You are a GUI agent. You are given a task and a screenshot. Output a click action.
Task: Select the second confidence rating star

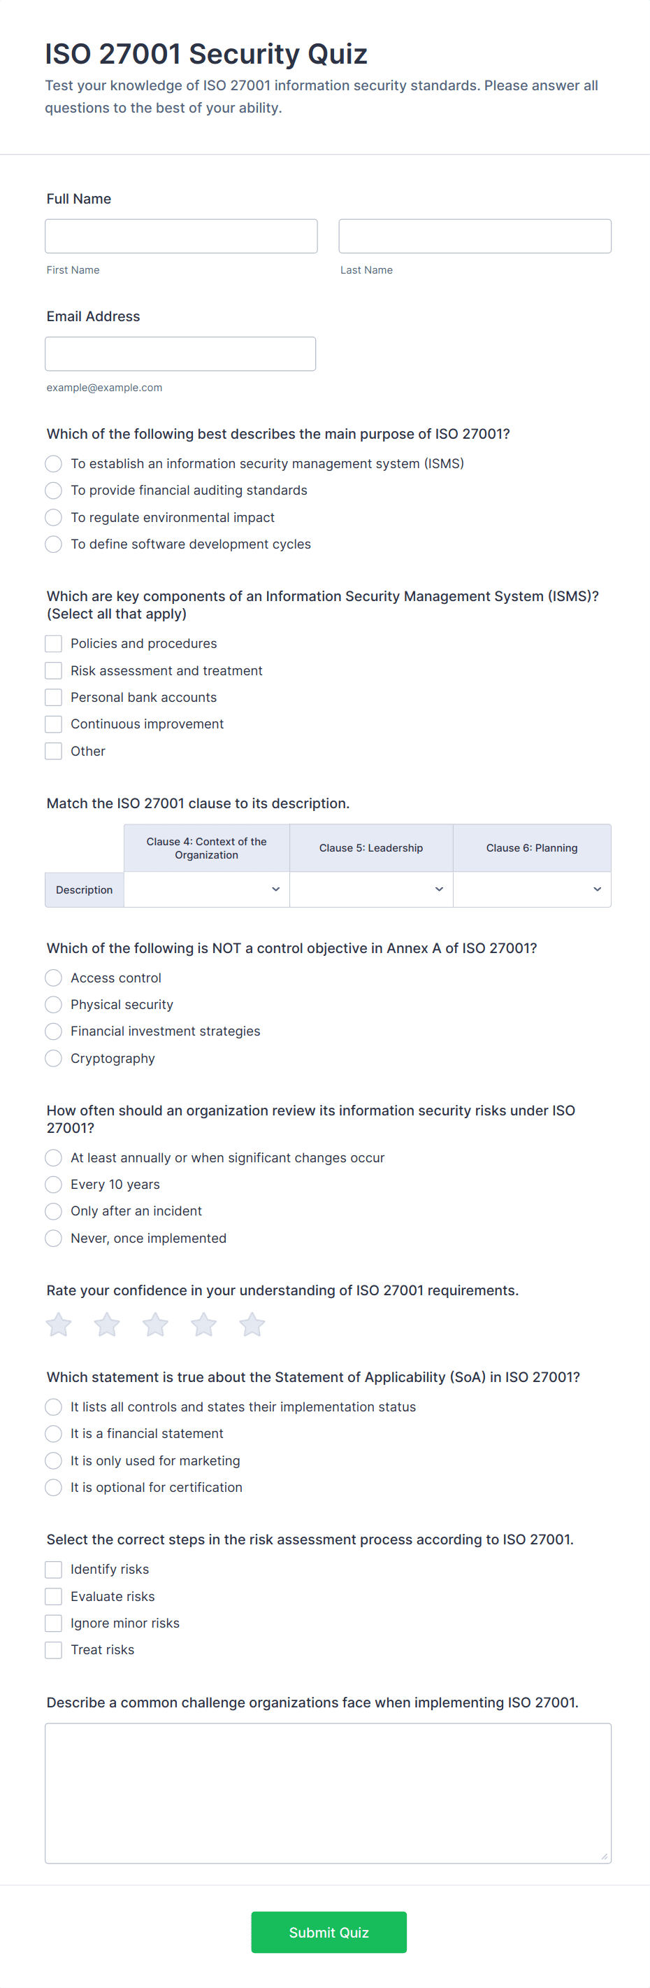point(107,1325)
